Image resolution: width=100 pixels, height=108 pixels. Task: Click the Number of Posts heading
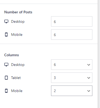click(x=18, y=12)
